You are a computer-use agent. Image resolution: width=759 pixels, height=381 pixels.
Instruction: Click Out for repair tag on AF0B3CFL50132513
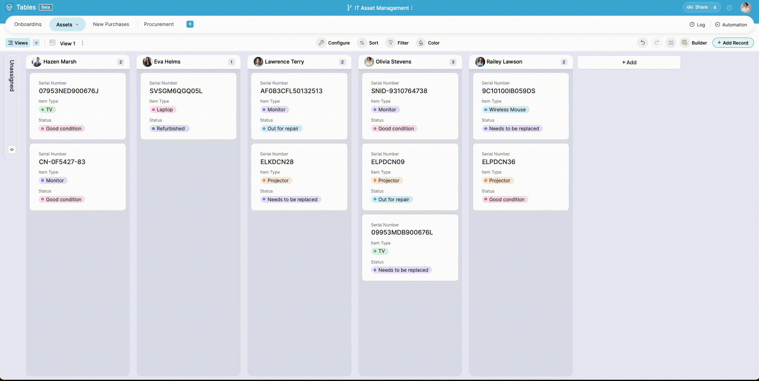click(281, 129)
